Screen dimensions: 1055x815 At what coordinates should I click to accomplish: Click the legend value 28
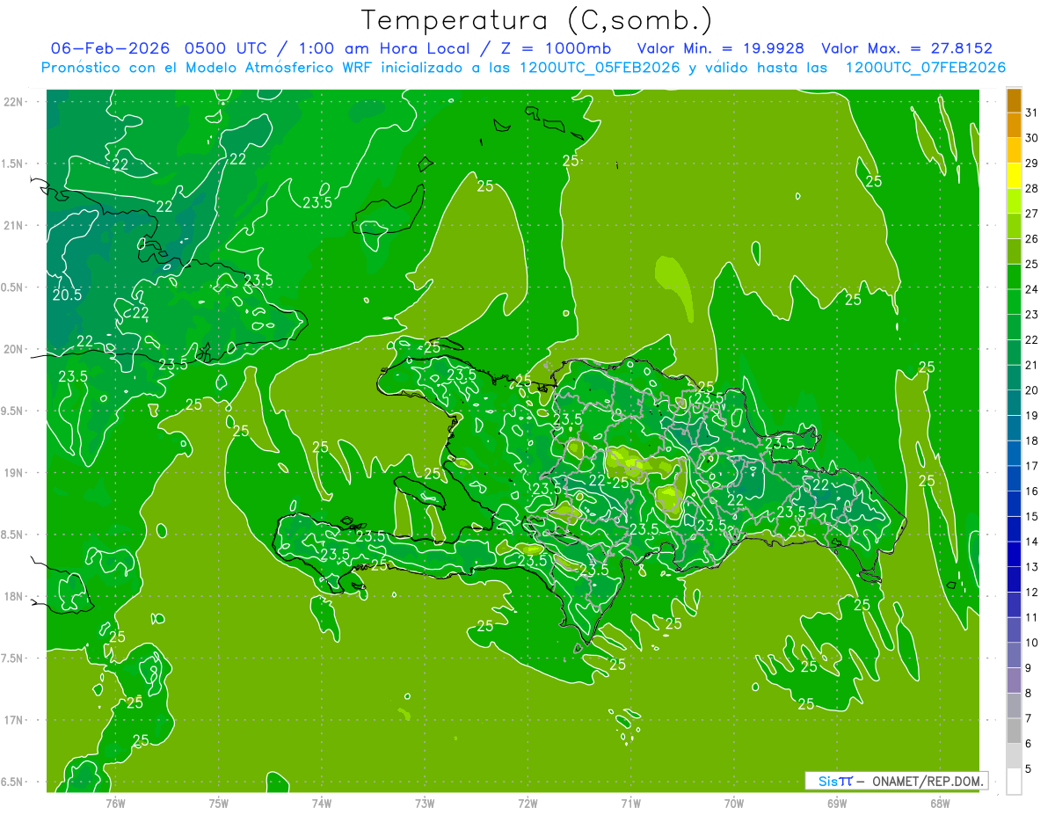[1032, 188]
